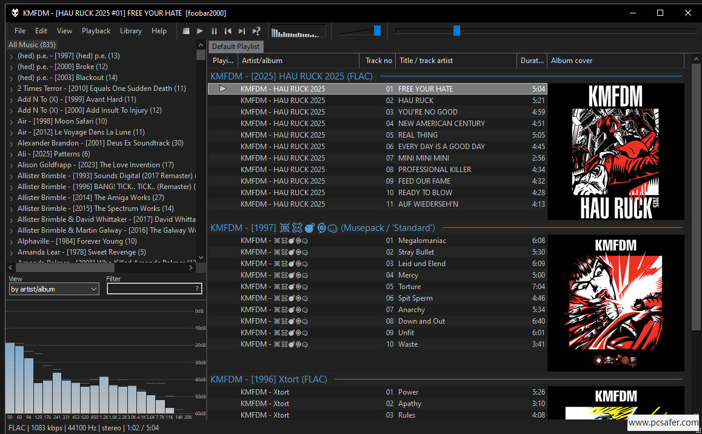This screenshot has height=434, width=702.
Task: Click the random playback button
Action: click(x=256, y=31)
